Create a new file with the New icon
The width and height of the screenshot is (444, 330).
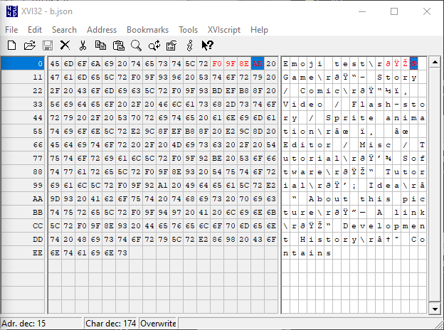click(x=11, y=46)
